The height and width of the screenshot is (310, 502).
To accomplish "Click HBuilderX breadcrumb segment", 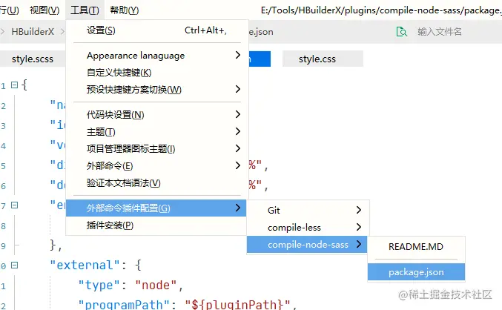I will (x=33, y=32).
